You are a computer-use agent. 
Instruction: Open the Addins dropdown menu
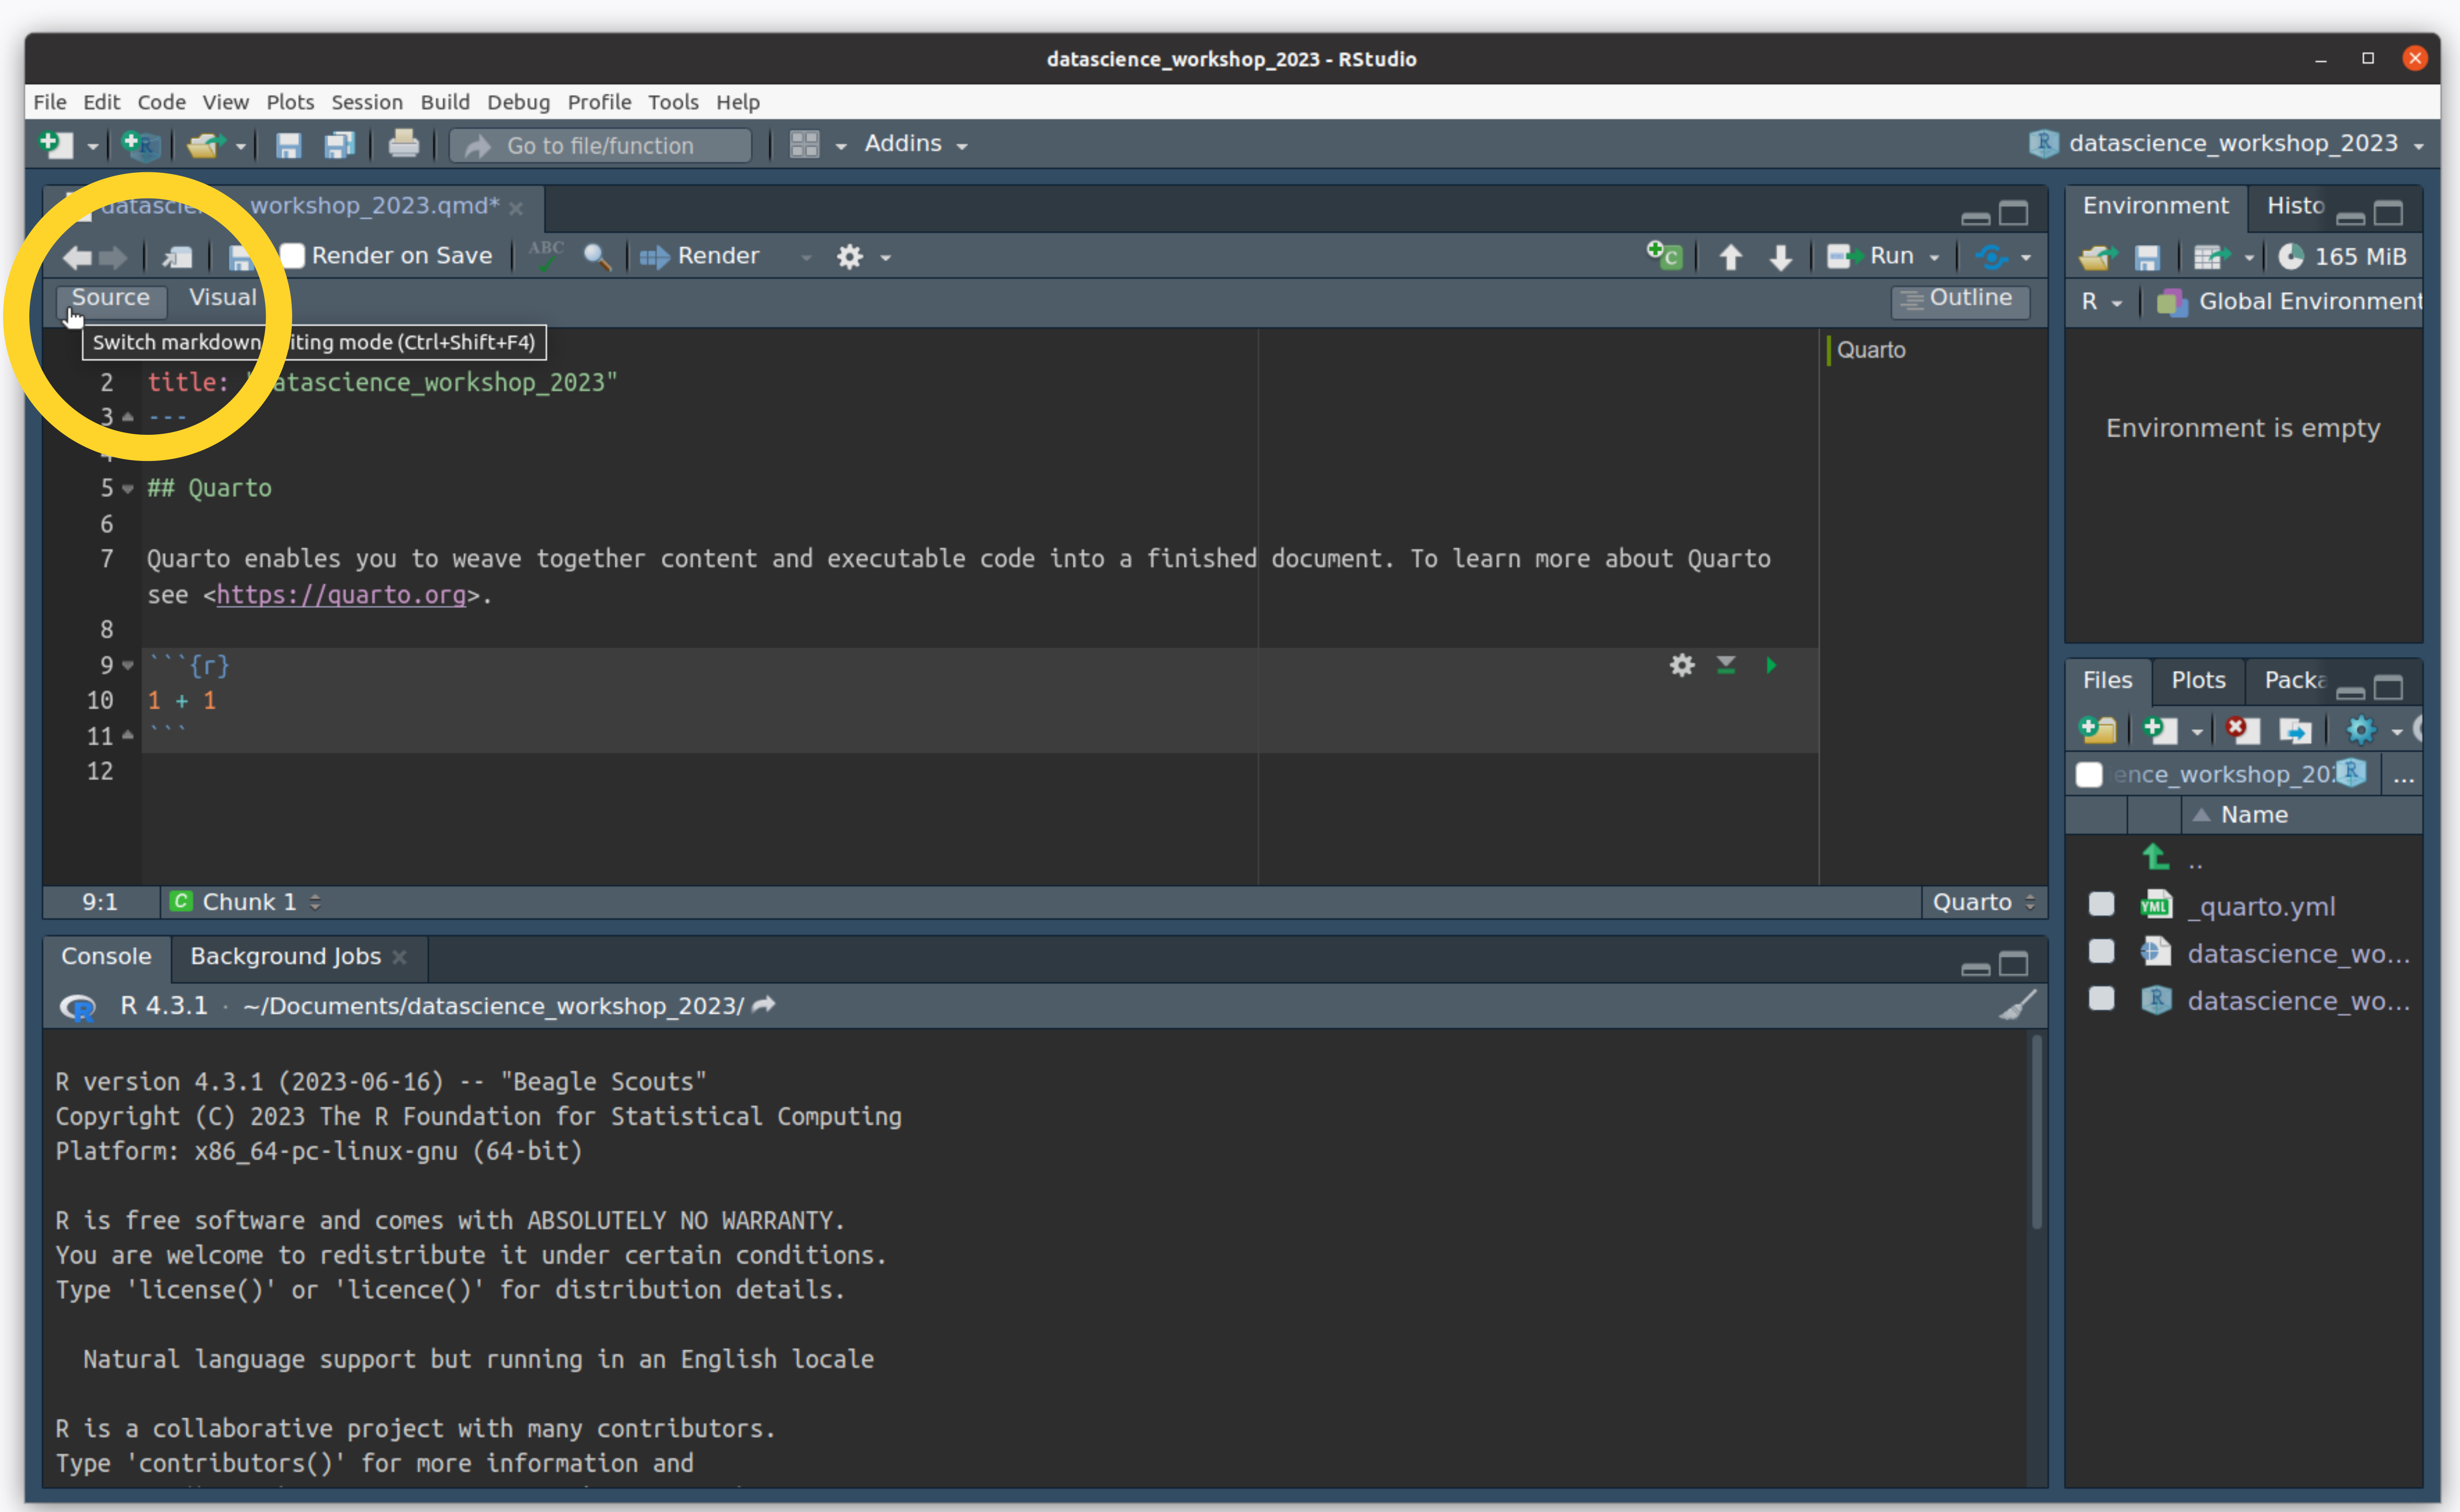pyautogui.click(x=916, y=144)
